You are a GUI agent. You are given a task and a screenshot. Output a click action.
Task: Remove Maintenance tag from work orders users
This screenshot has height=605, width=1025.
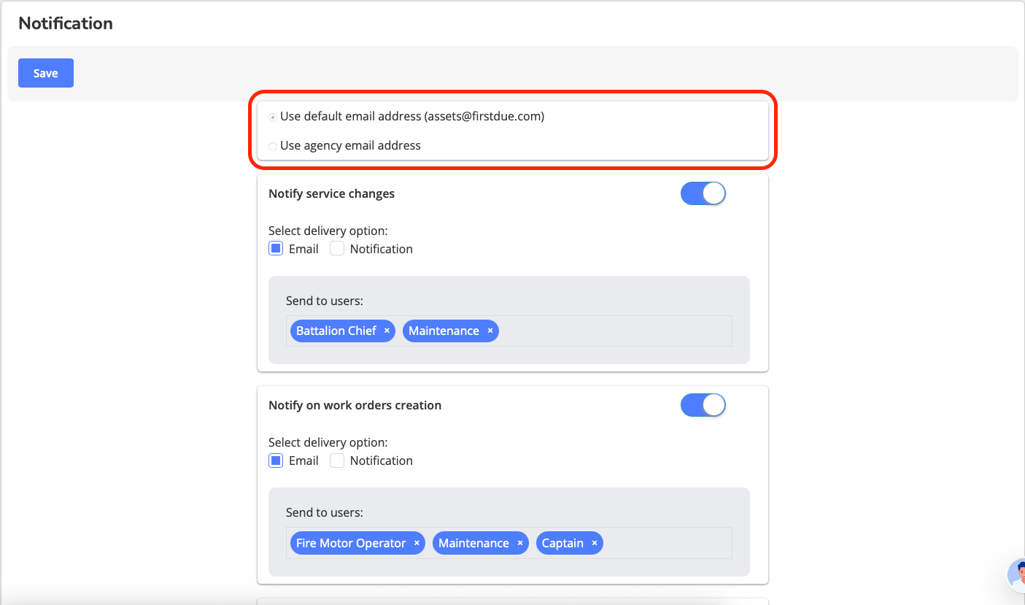pos(520,543)
